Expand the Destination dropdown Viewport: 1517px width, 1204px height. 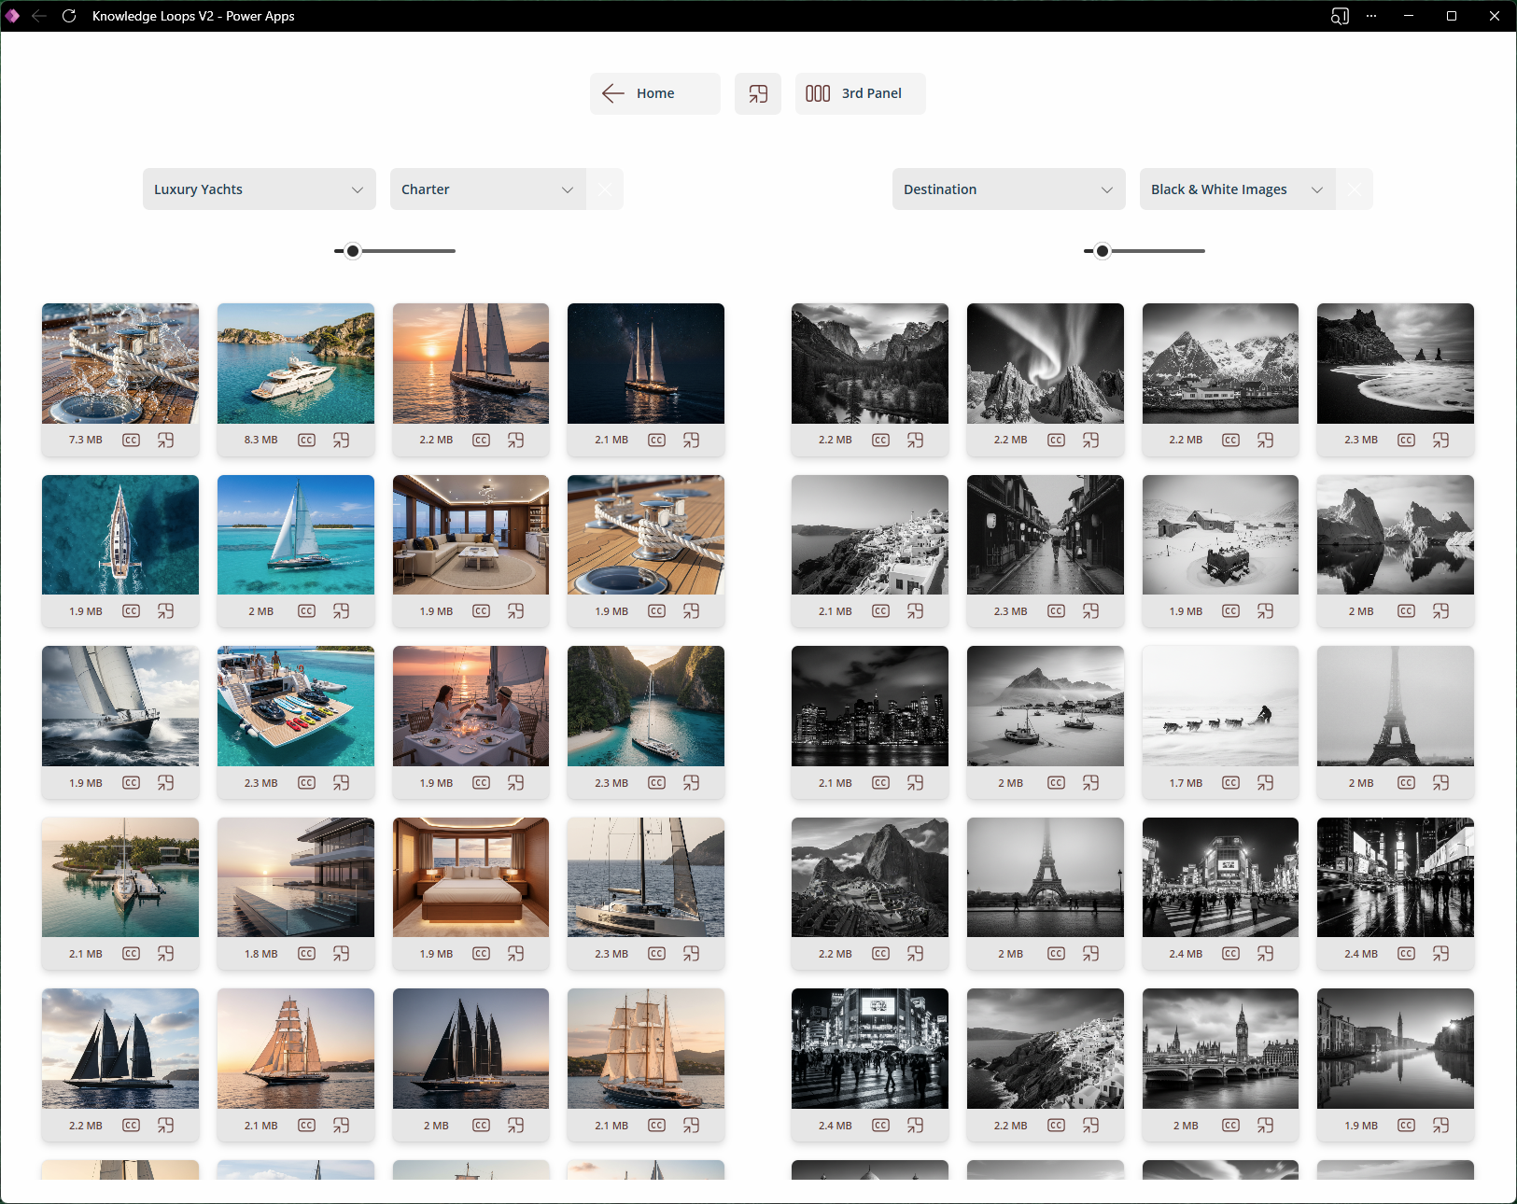click(x=1008, y=189)
